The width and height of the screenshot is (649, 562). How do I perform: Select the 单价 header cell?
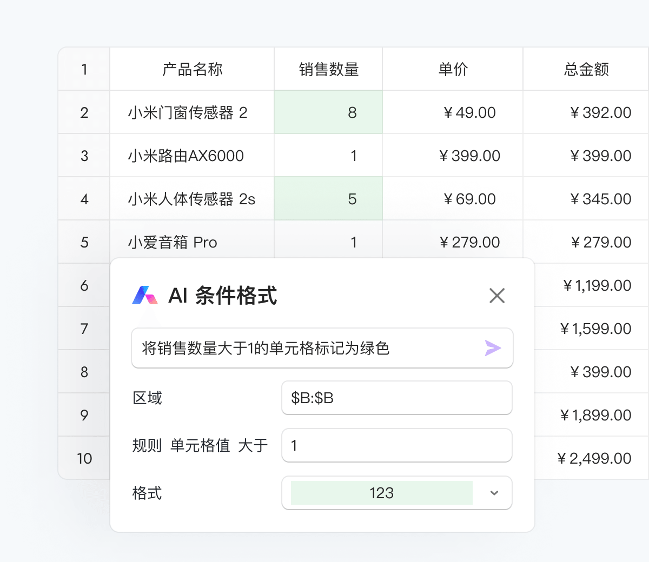click(453, 69)
